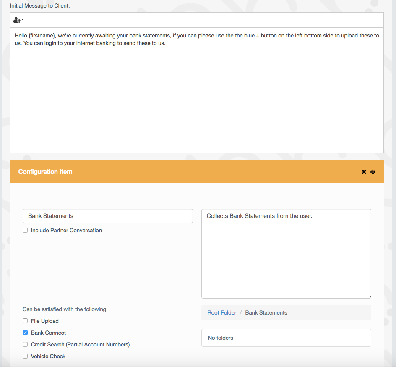Click the Configuration Item header title

(45, 171)
